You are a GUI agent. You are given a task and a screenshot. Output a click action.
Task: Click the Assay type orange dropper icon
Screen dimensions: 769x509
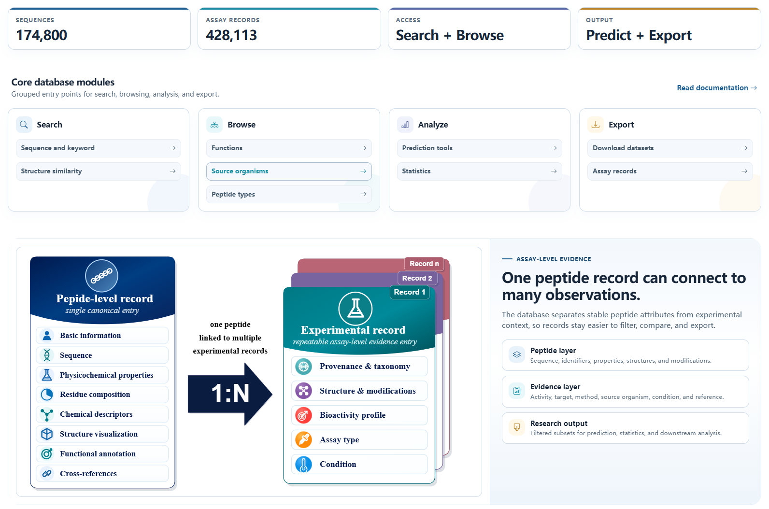[x=303, y=439]
